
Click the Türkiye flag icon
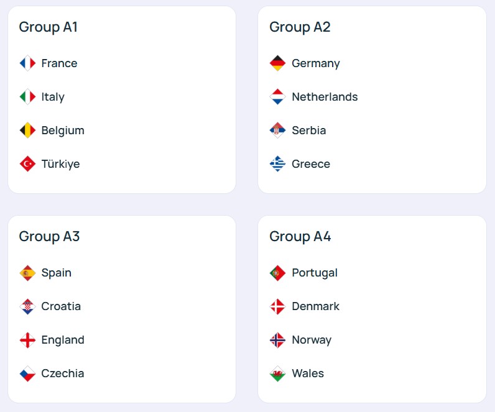pyautogui.click(x=27, y=164)
